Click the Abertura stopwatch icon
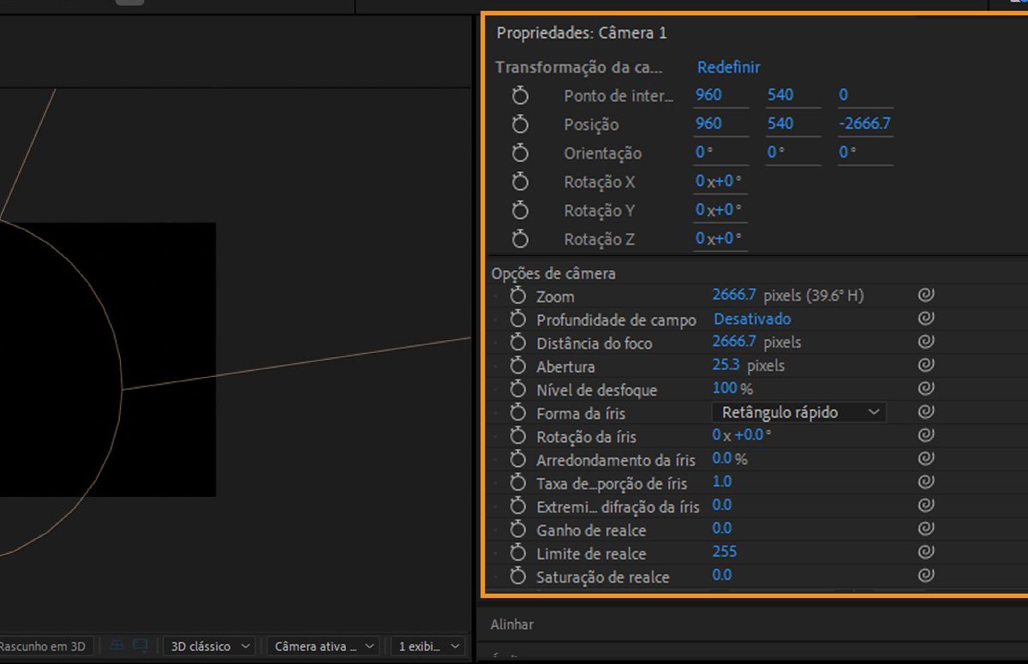 [517, 366]
